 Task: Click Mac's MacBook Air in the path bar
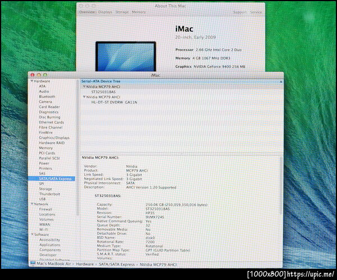point(54,264)
